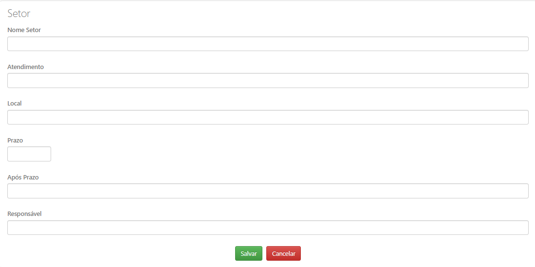The height and width of the screenshot is (267, 535).
Task: Click the Responsável input field
Action: pyautogui.click(x=268, y=228)
